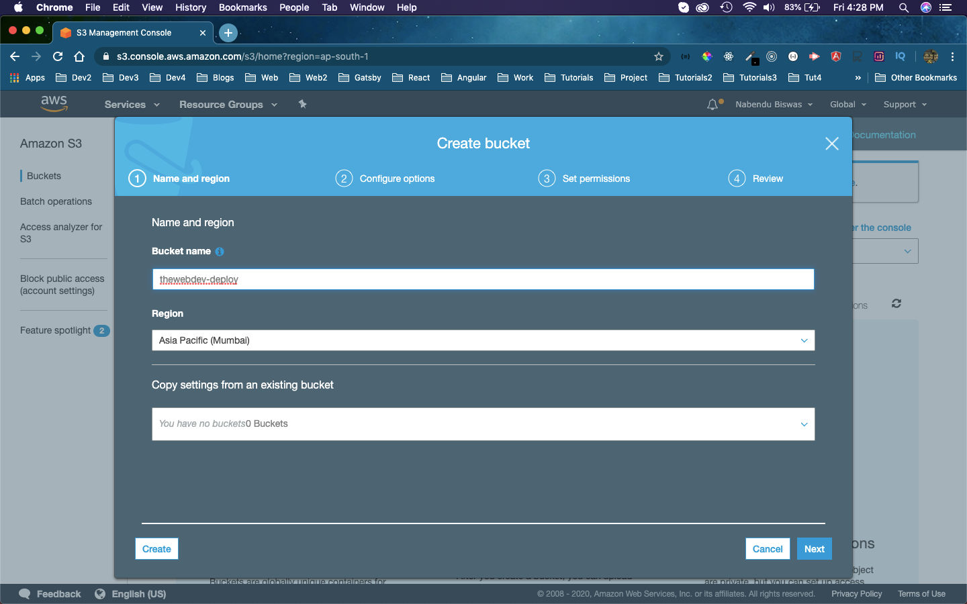Click the refresh icon behind the dialog
967x604 pixels.
896,303
